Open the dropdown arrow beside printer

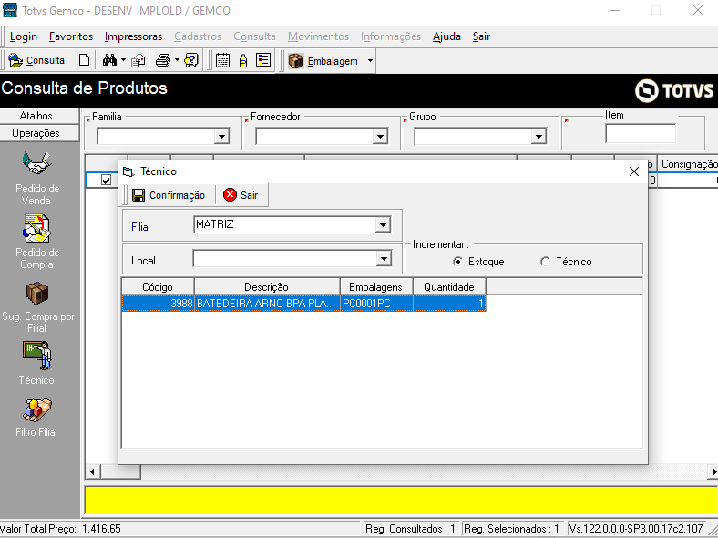[177, 60]
